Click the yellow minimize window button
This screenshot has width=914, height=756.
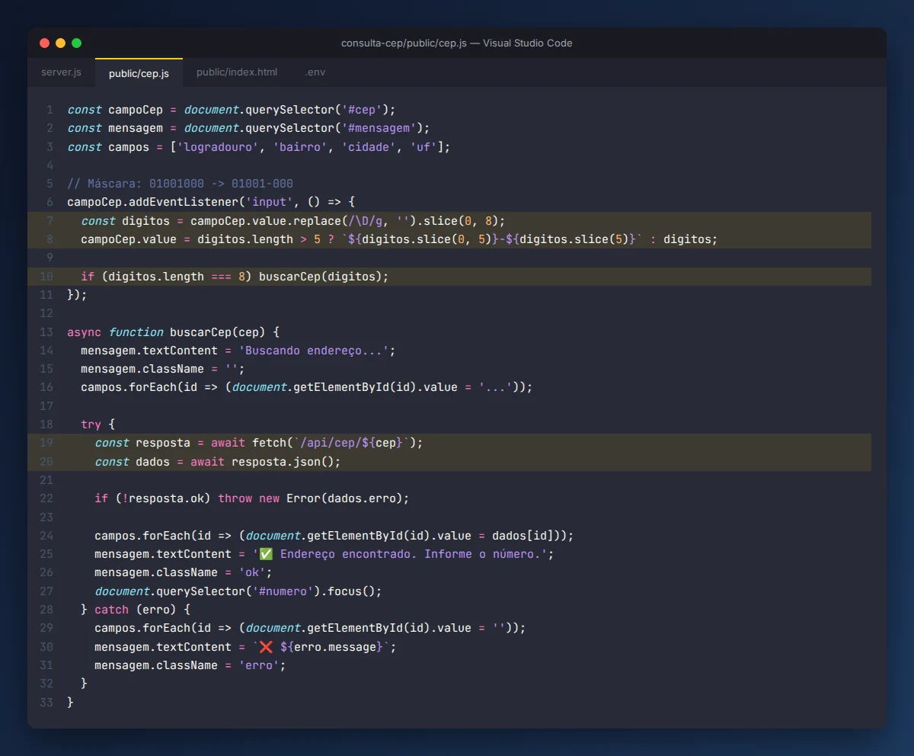(x=60, y=43)
